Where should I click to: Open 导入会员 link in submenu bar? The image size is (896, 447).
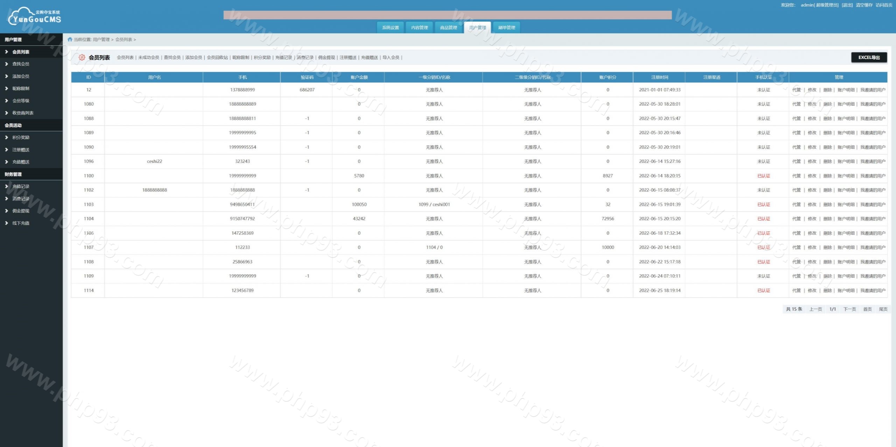(391, 57)
